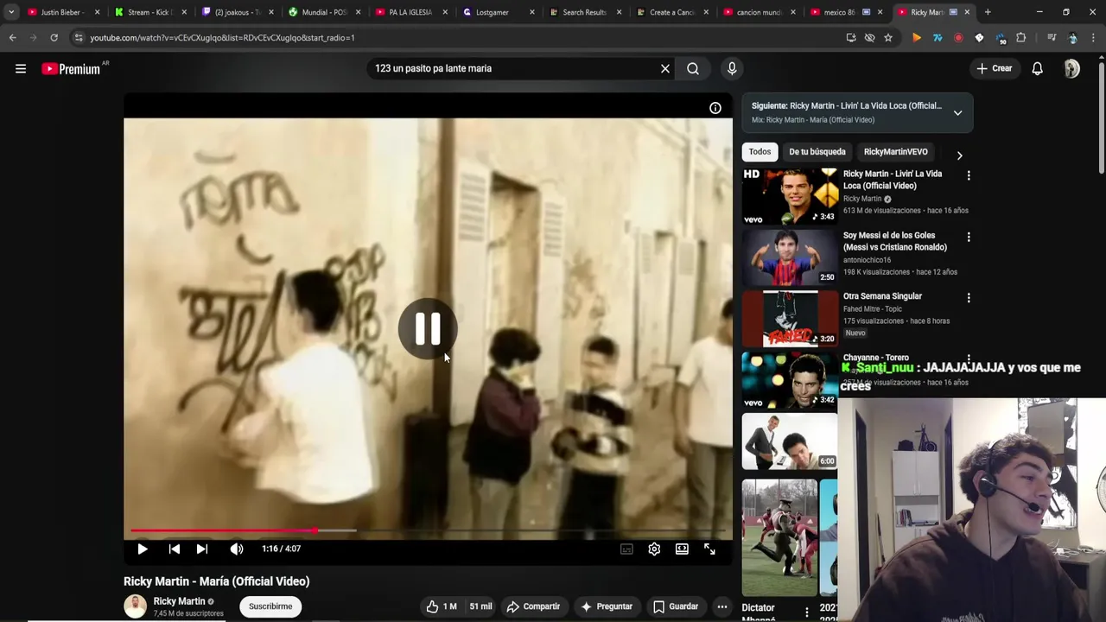
Task: Toggle subtitles on the player
Action: (x=626, y=549)
